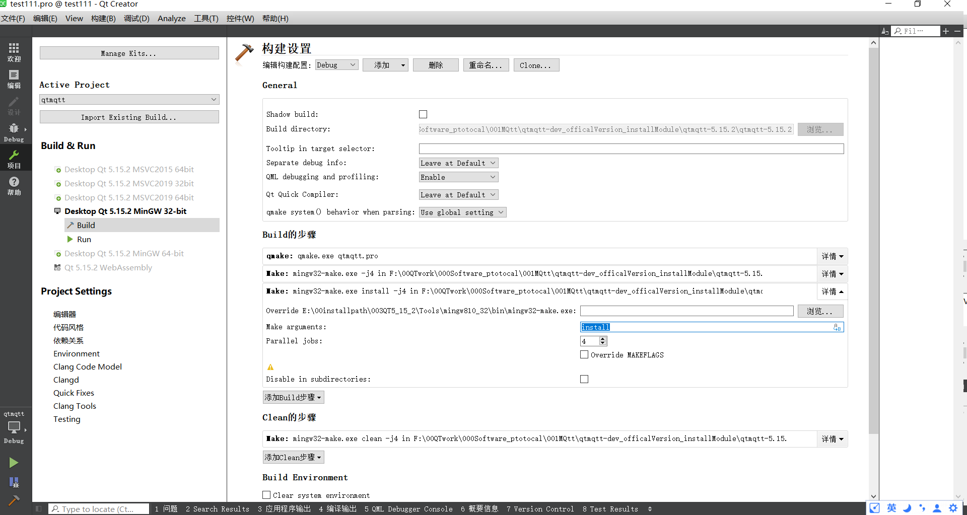
Task: Increase Parallel jobs using the up arrow
Action: pyautogui.click(x=603, y=338)
